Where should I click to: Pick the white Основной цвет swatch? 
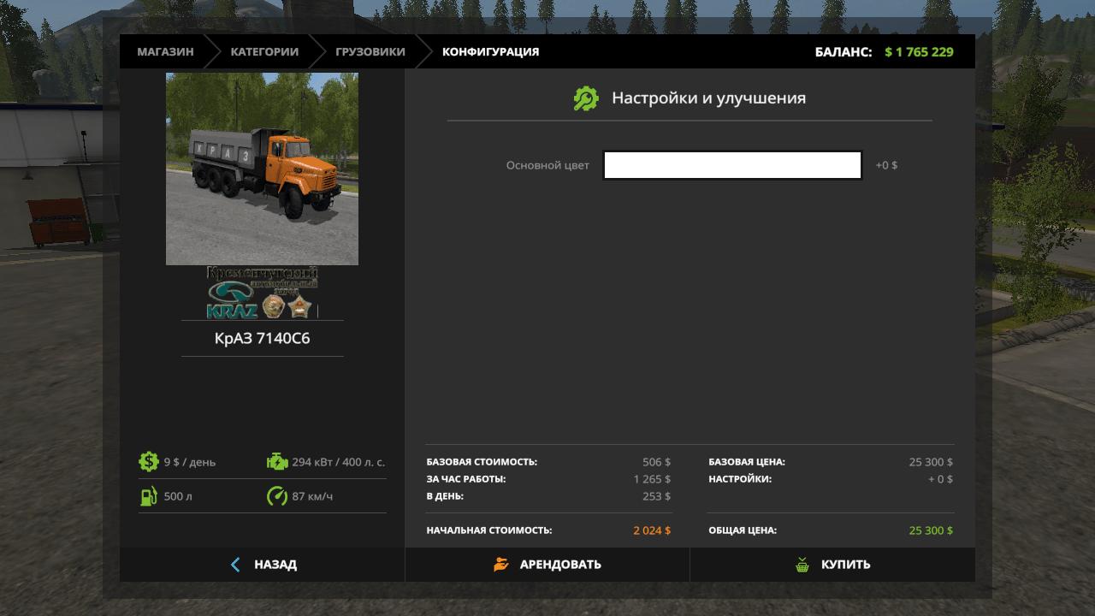pos(732,165)
